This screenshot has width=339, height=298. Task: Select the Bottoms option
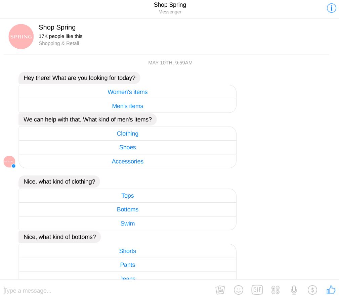(128, 209)
